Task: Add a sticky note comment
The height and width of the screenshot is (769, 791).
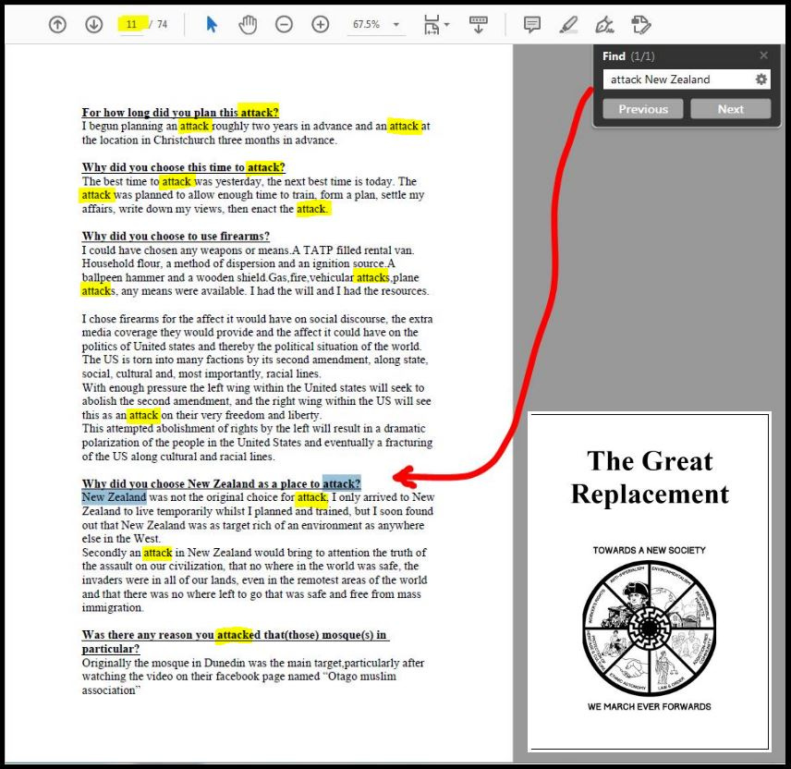Action: pyautogui.click(x=532, y=24)
